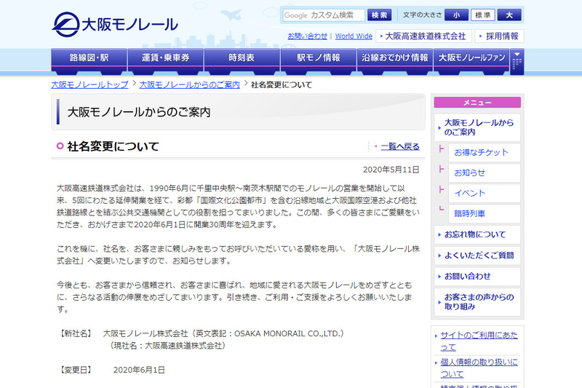Open sidebar item イベント
Image resolution: width=582 pixels, height=388 pixels.
tap(485, 194)
